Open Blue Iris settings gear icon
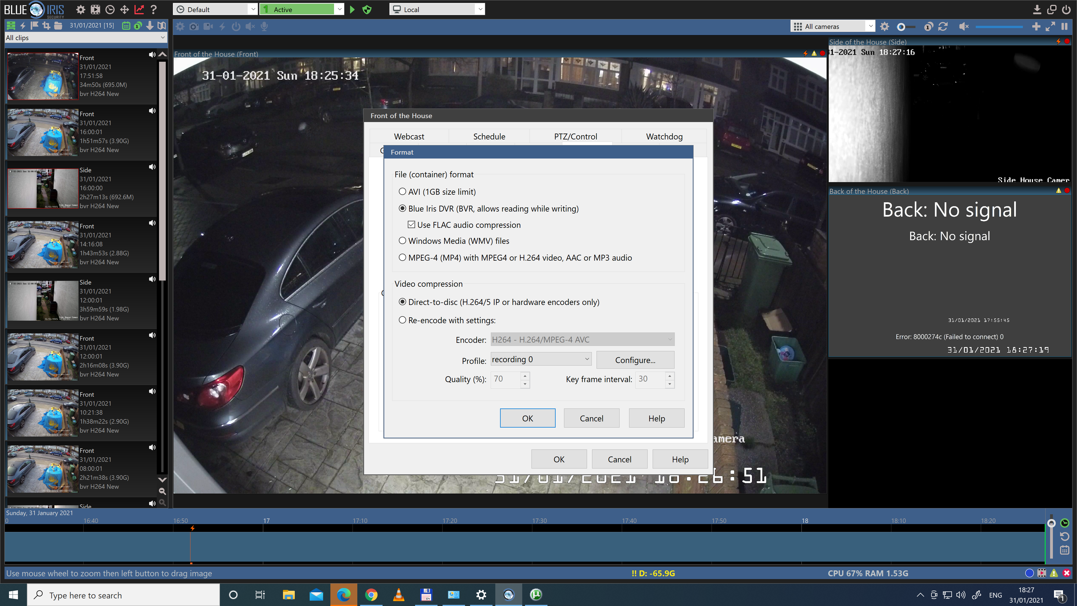 click(x=81, y=9)
